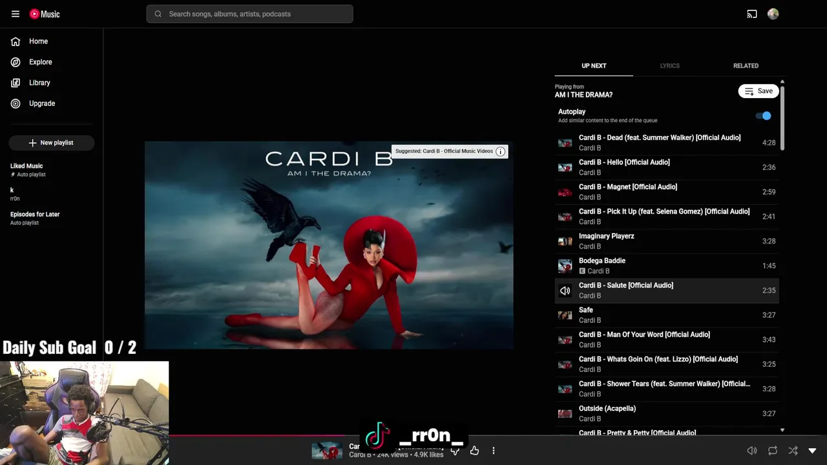Screen dimensions: 827x465
Task: Click the 2:35 duration on Salute row
Action: 768,291
